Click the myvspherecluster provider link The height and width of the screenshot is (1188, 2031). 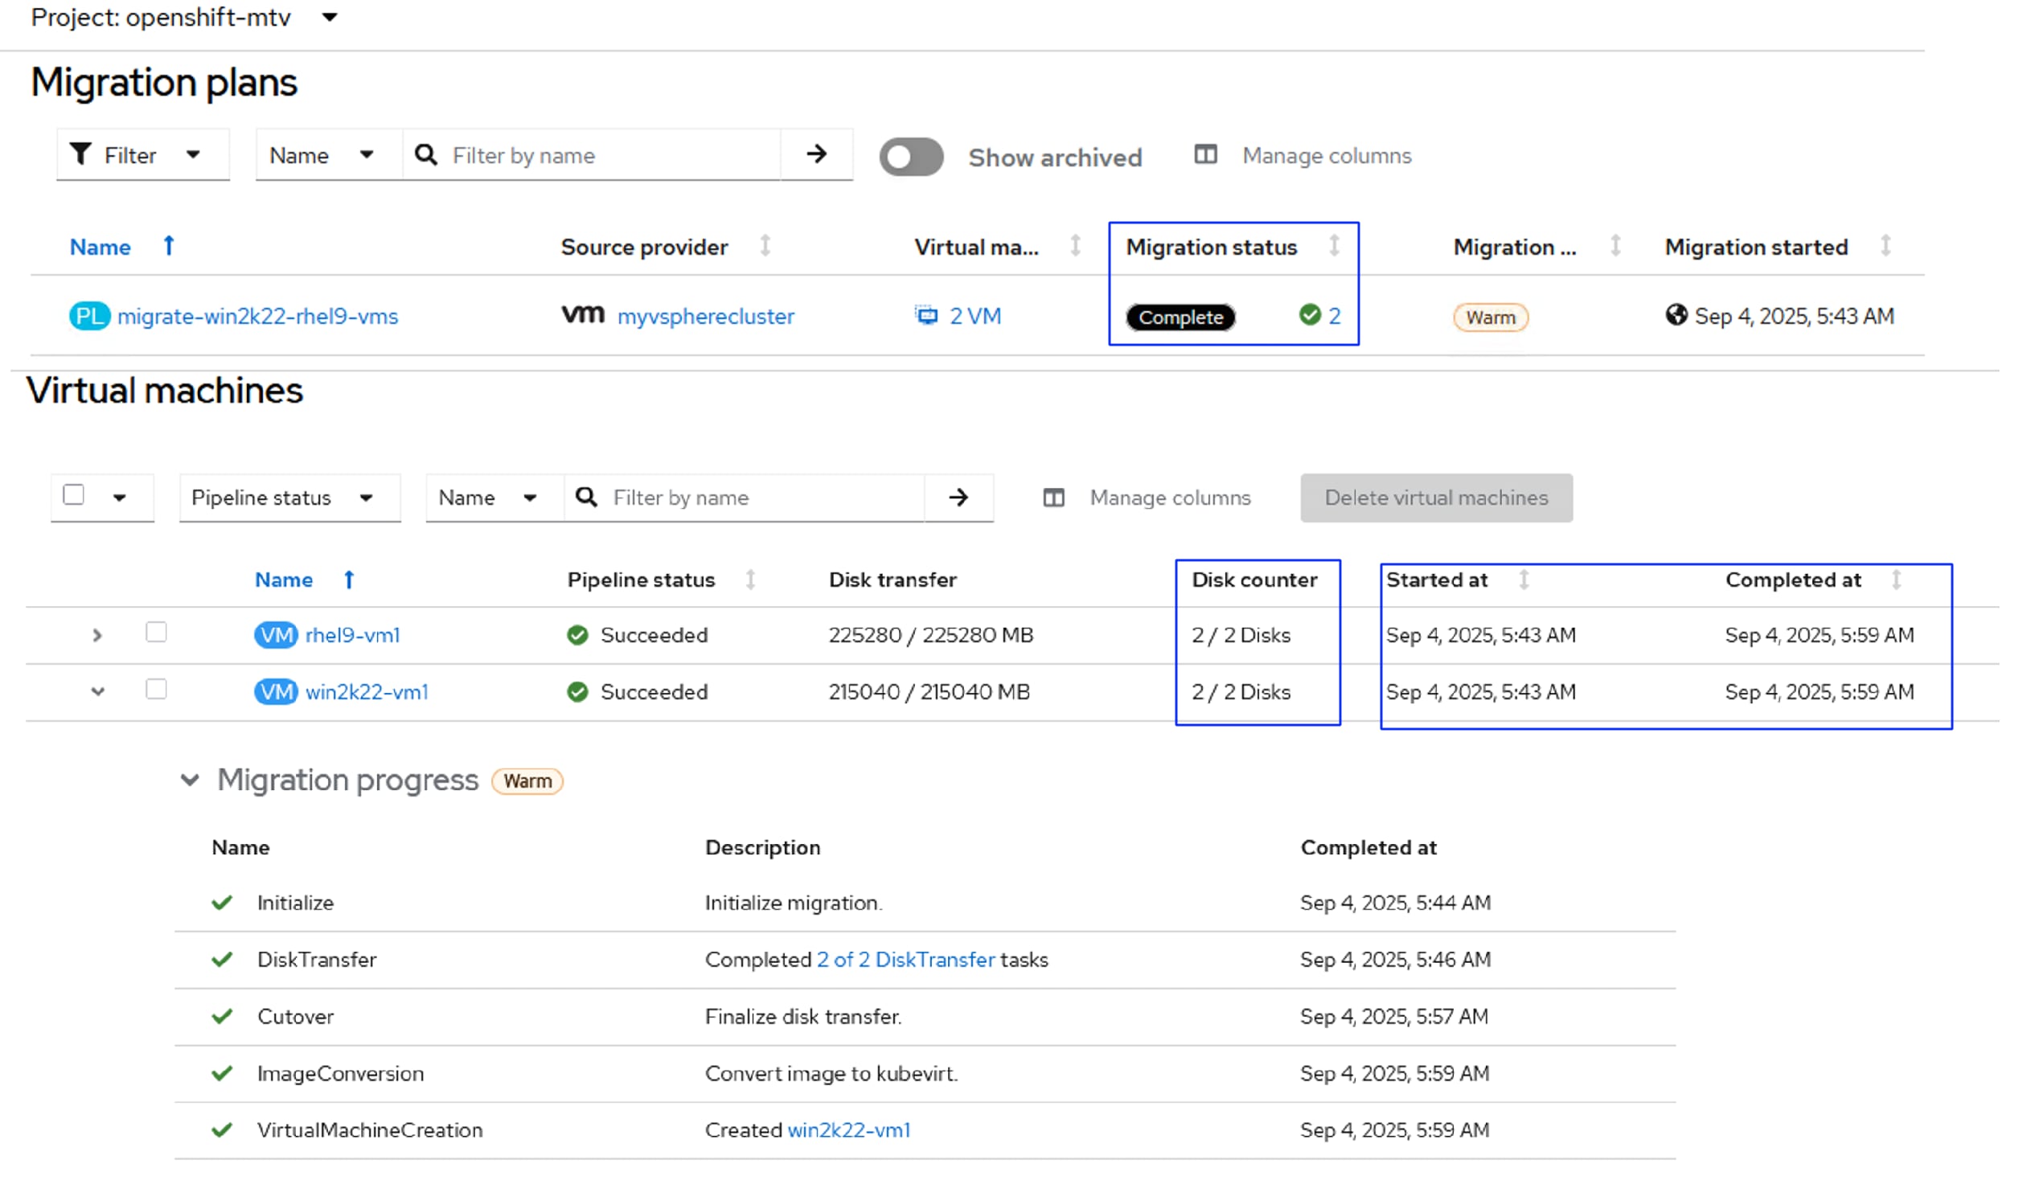(x=705, y=316)
